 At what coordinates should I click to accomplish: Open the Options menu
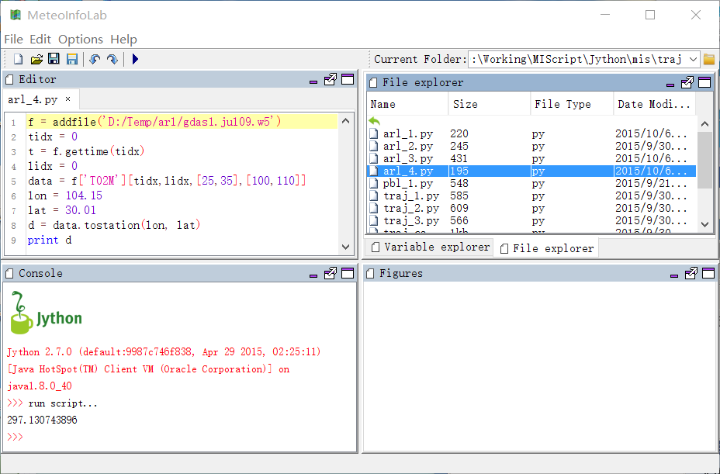(81, 40)
